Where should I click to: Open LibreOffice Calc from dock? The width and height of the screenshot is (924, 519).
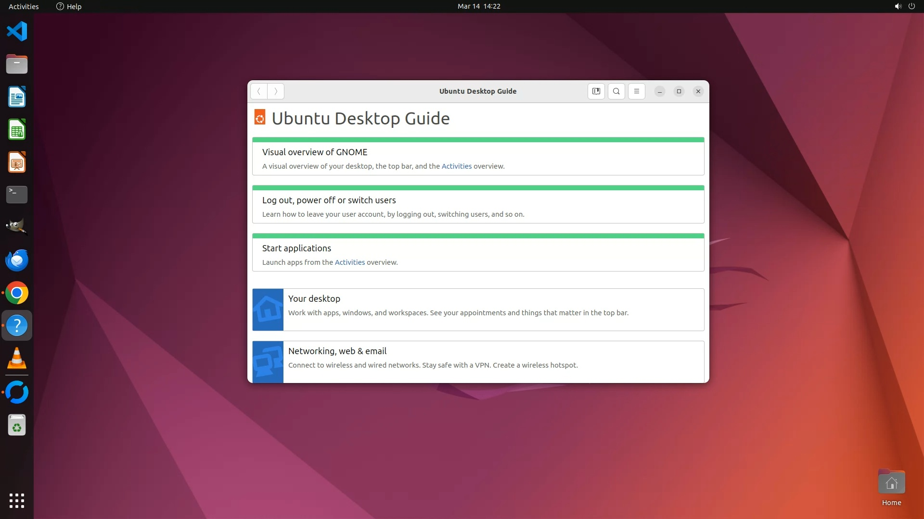17,130
